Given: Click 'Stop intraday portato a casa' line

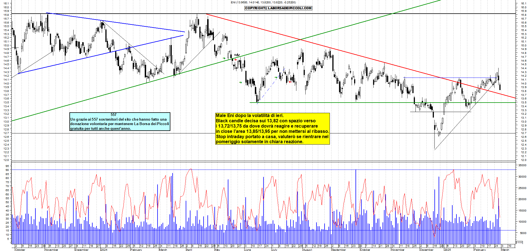Looking at the screenshot, I should click(x=272, y=136).
